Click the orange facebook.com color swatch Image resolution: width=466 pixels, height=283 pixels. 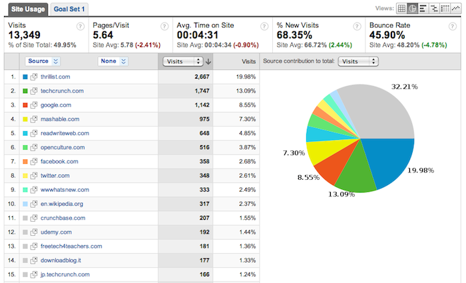coord(25,162)
